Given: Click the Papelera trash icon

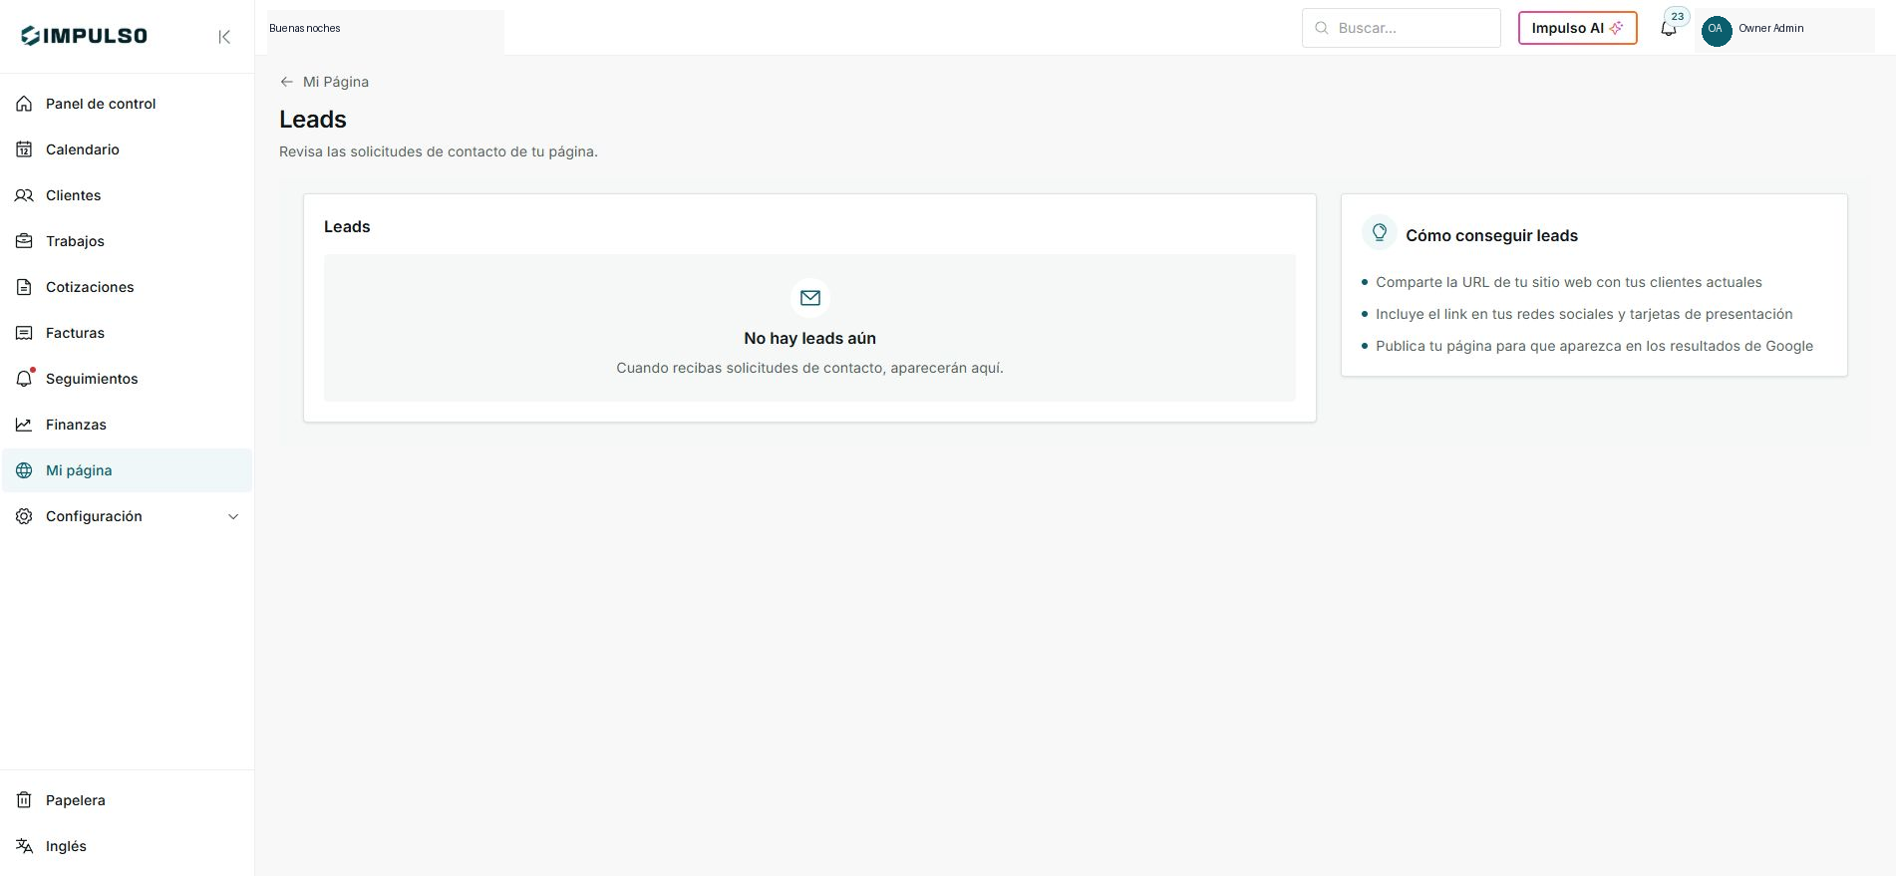Looking at the screenshot, I should tap(24, 800).
